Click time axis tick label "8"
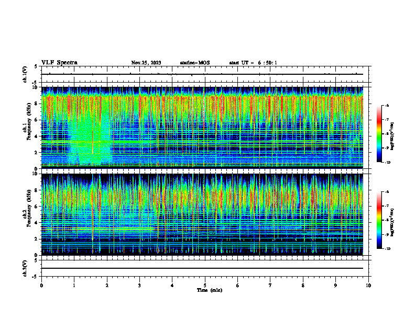 (303, 285)
